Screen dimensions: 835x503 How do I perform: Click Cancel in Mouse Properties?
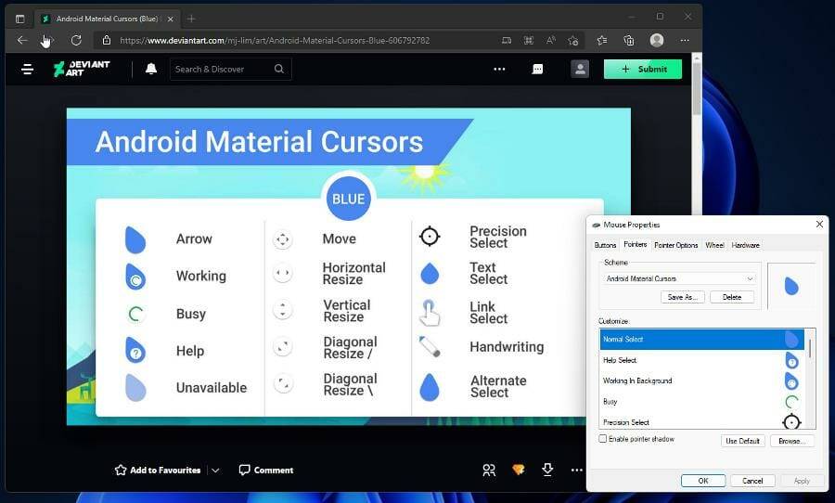(x=752, y=481)
